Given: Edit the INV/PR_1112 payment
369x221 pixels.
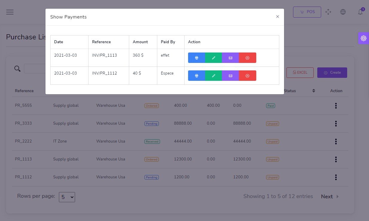Looking at the screenshot, I should click(x=214, y=76).
